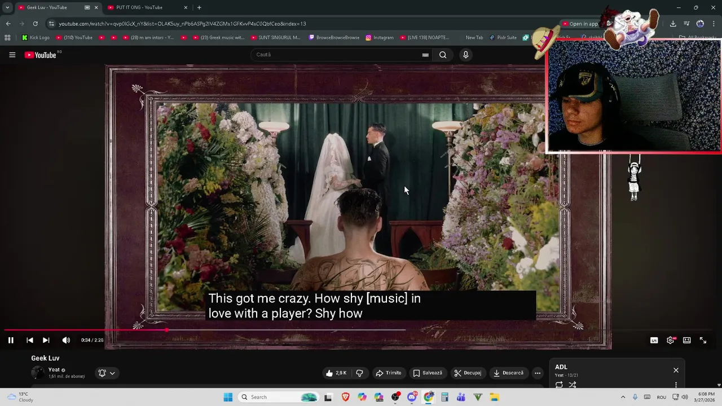This screenshot has width=722, height=406.
Task: Toggle playlist shuffle icon
Action: (x=573, y=385)
